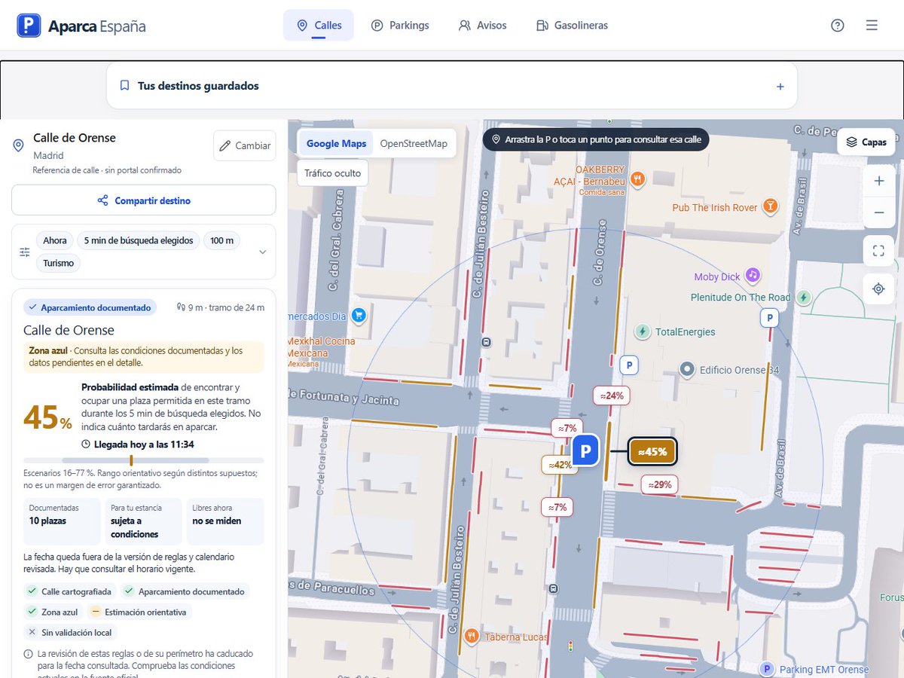This screenshot has width=904, height=678.
Task: Click the Aparca España logo icon
Action: [x=29, y=26]
